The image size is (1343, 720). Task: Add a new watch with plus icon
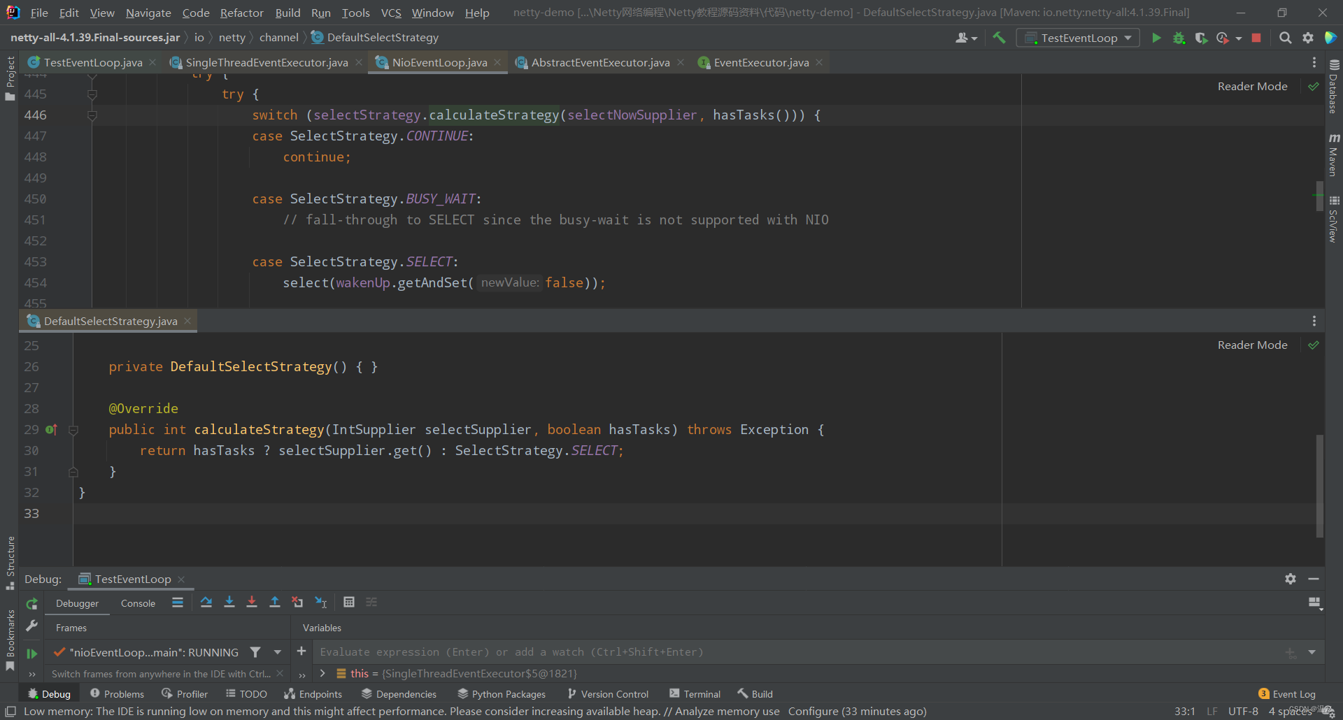(x=301, y=651)
